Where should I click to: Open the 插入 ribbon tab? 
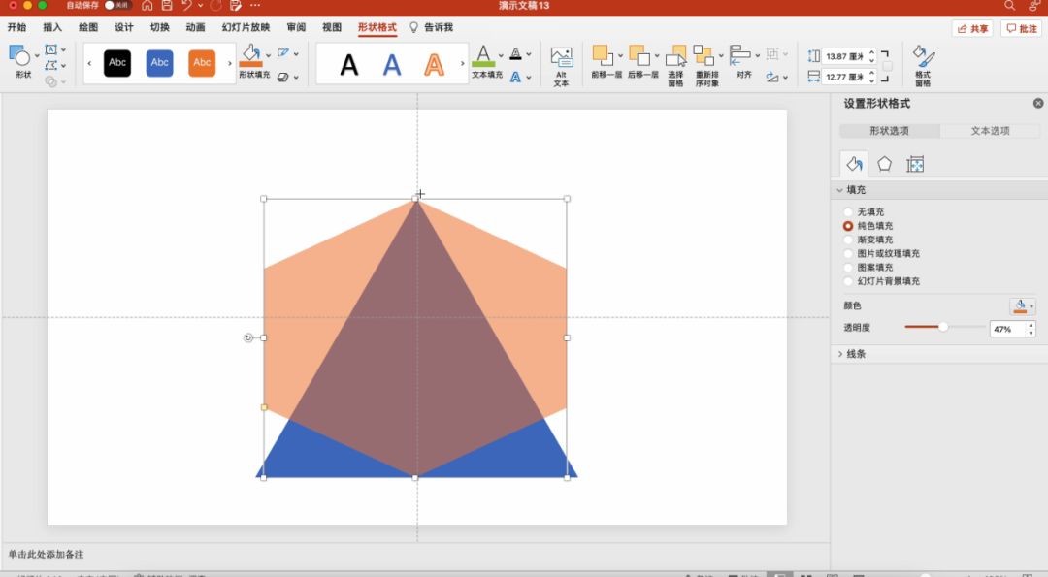coord(52,27)
